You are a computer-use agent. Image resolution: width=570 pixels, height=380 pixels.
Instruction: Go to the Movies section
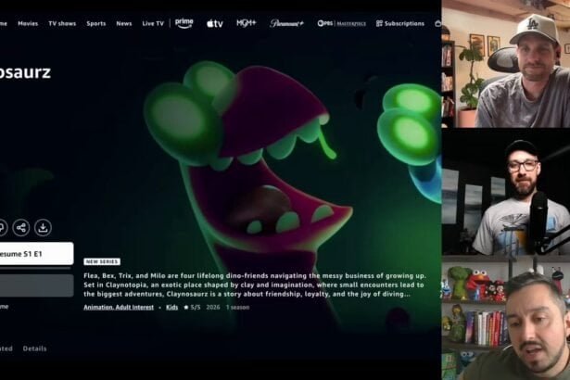point(28,24)
